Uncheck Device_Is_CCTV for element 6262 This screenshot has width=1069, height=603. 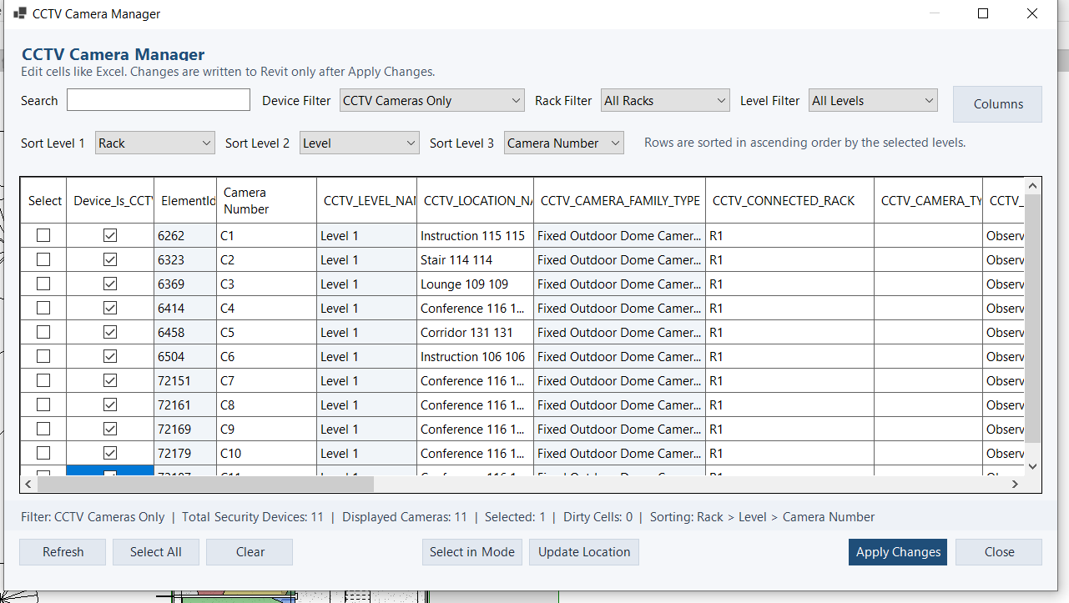[x=110, y=235]
